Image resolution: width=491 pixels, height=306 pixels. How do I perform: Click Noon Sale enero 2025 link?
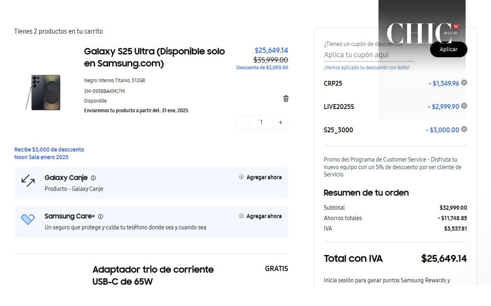[x=41, y=157]
